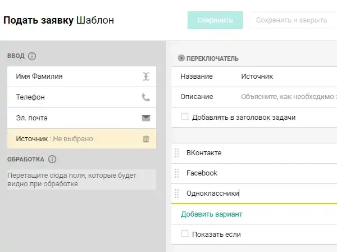
Task: Click the radio icon beside ПЕРЕКЛЮЧАТЕЛЬ heading
Action: pyautogui.click(x=181, y=58)
